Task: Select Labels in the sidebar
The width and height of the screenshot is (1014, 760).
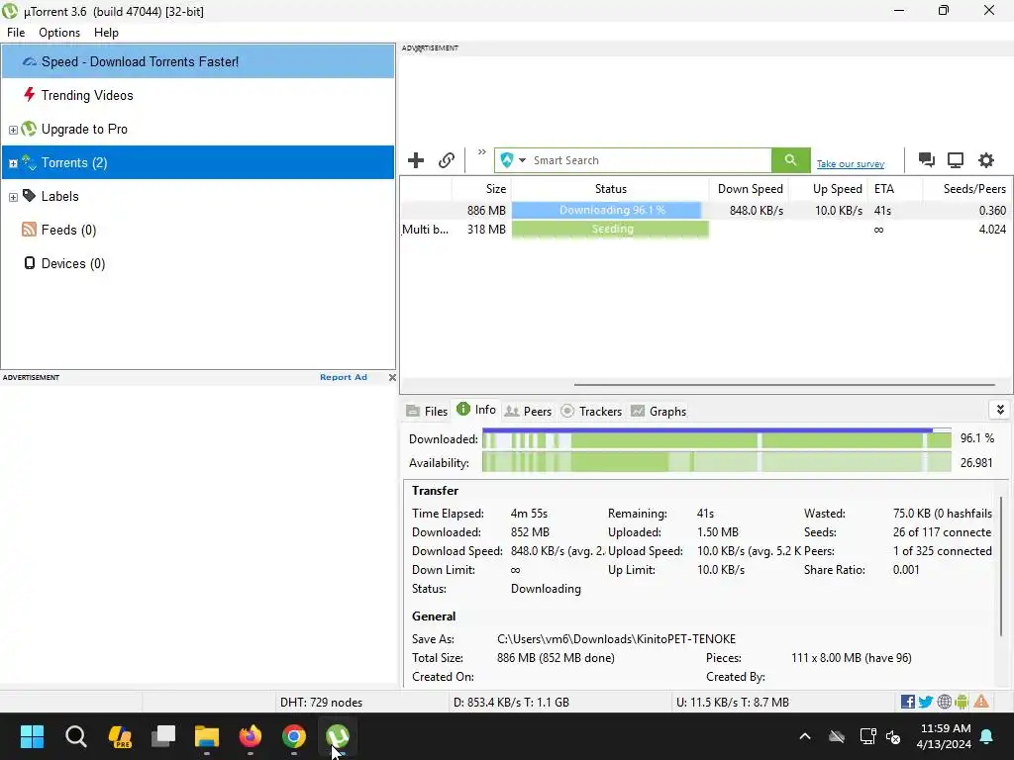Action: 59,197
